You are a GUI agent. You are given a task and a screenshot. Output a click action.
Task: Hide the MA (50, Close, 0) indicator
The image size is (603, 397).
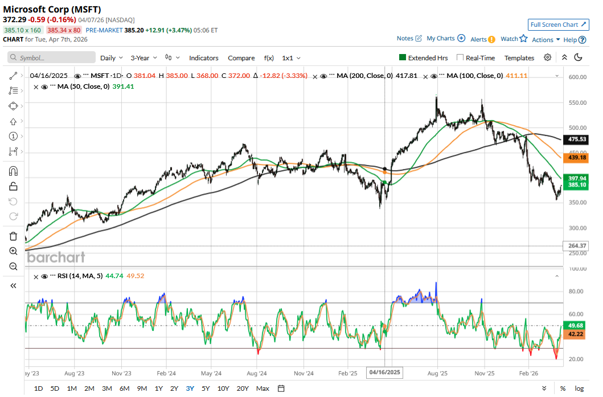coord(36,86)
